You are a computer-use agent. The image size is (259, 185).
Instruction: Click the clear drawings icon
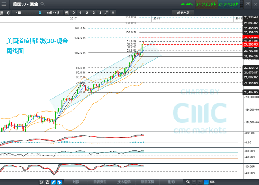47,182
